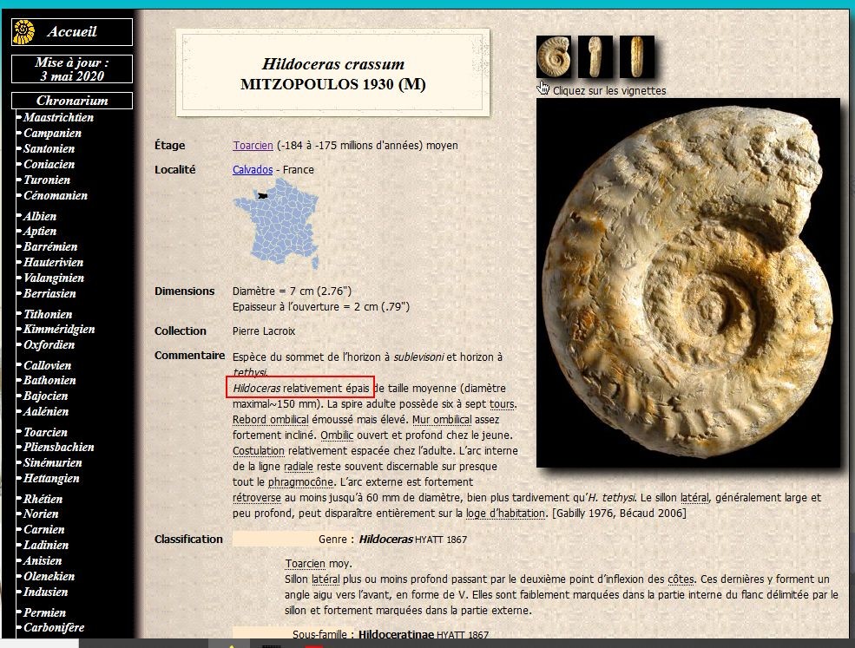The width and height of the screenshot is (855, 648).
Task: Go to Berriasien stage
Action: (x=49, y=293)
